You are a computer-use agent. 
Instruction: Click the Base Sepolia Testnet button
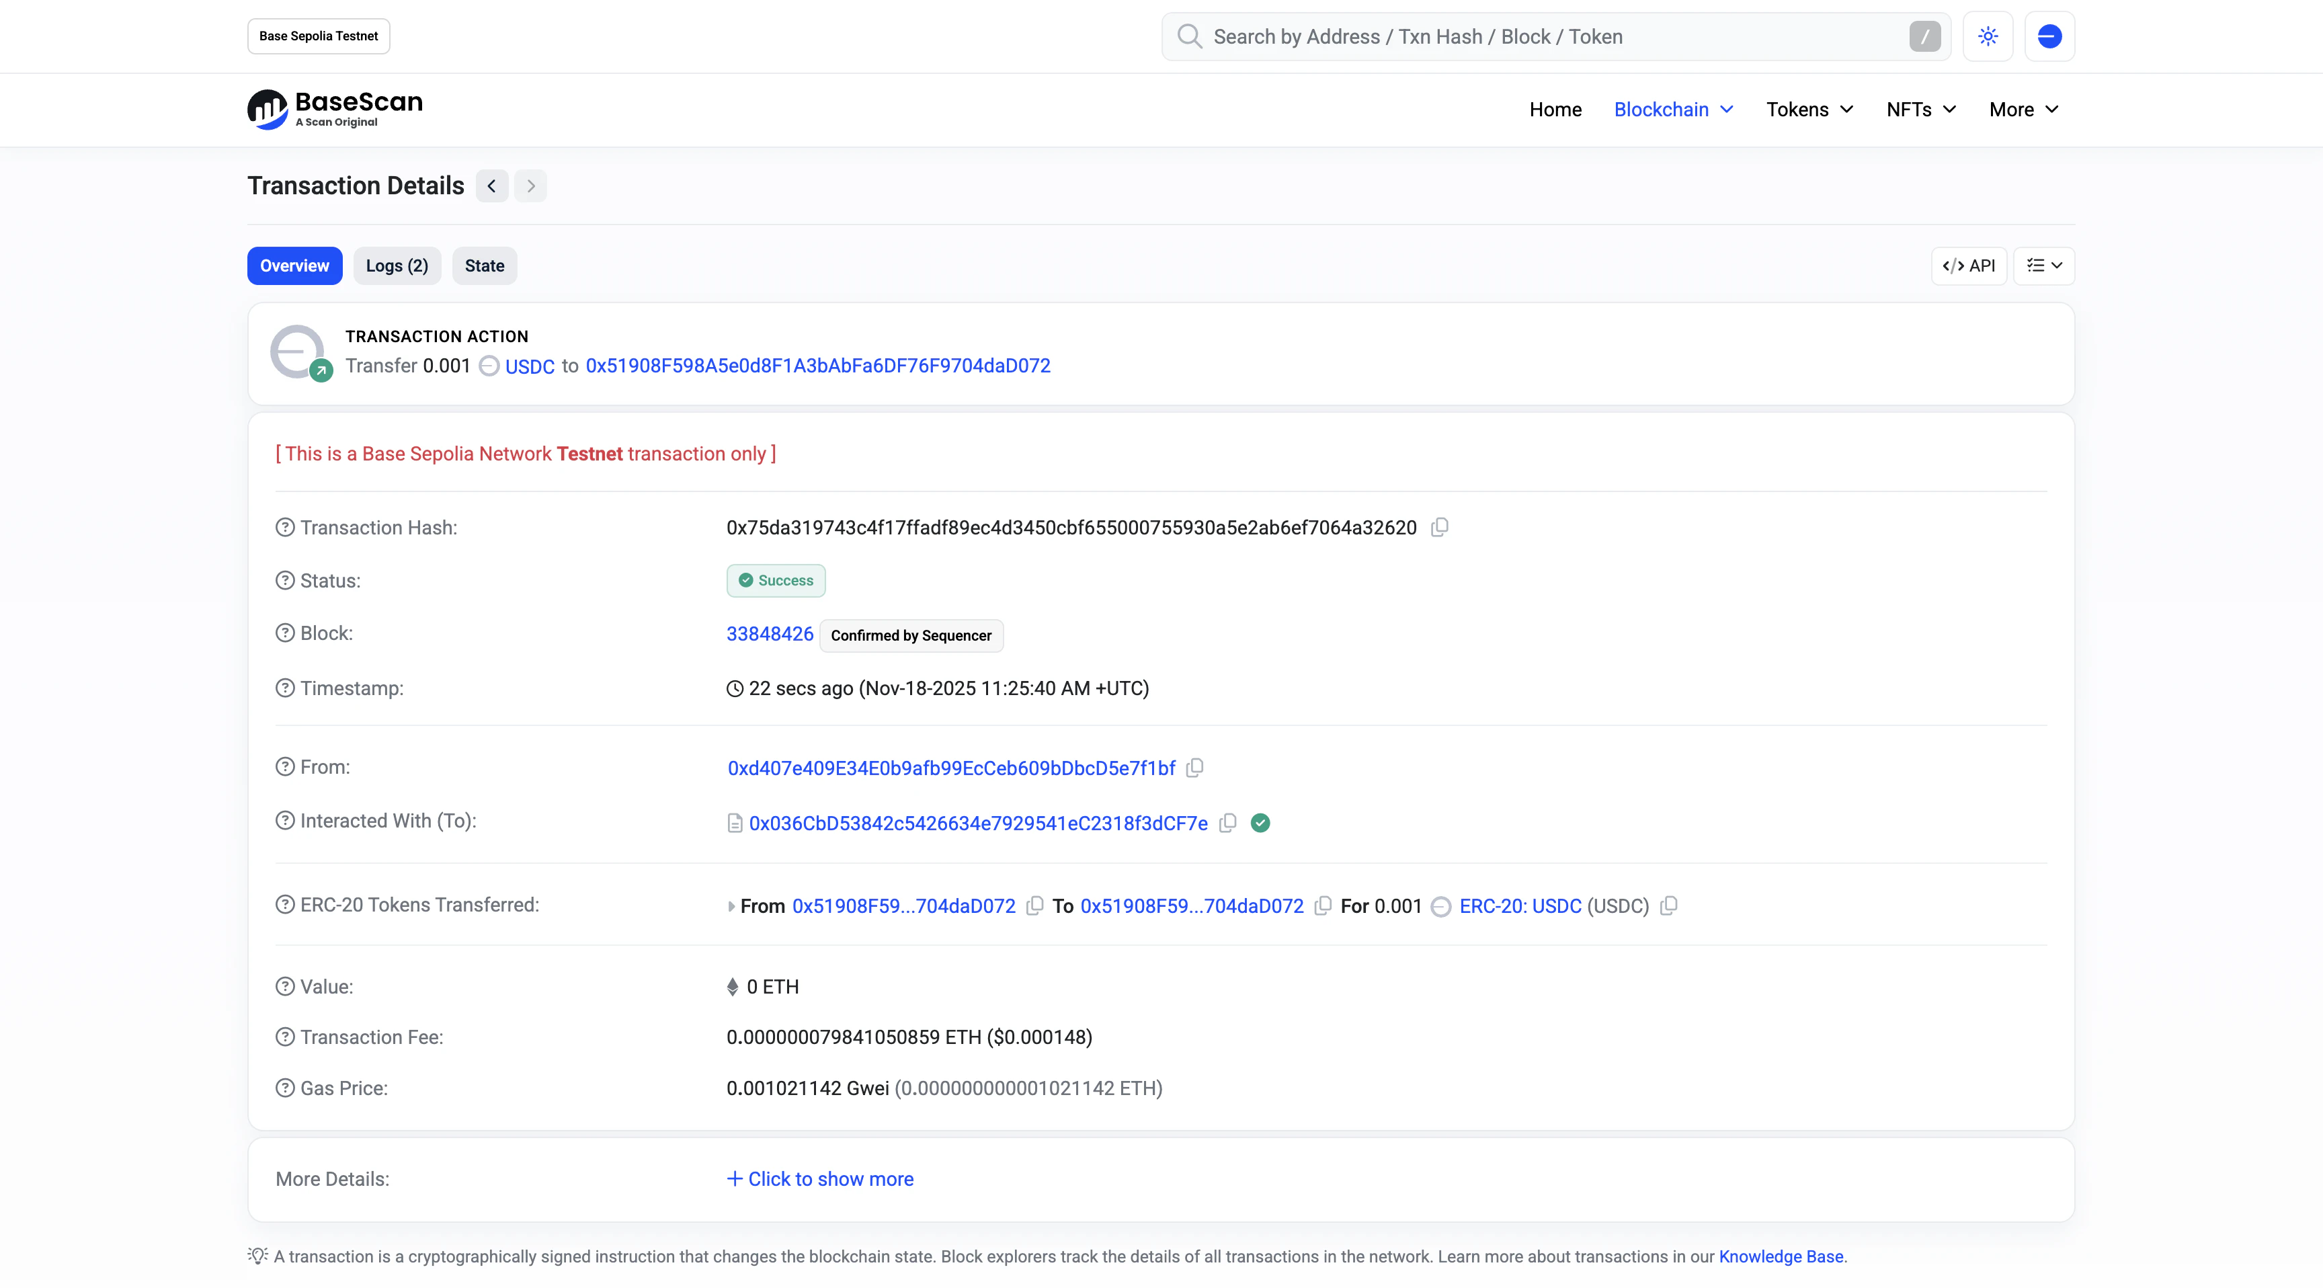click(319, 36)
